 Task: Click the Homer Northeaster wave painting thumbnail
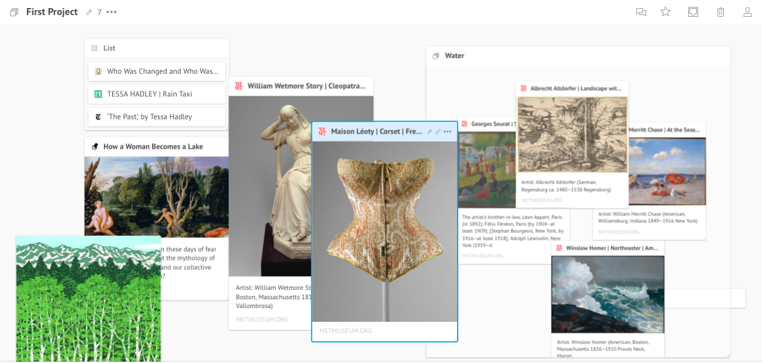point(607,294)
